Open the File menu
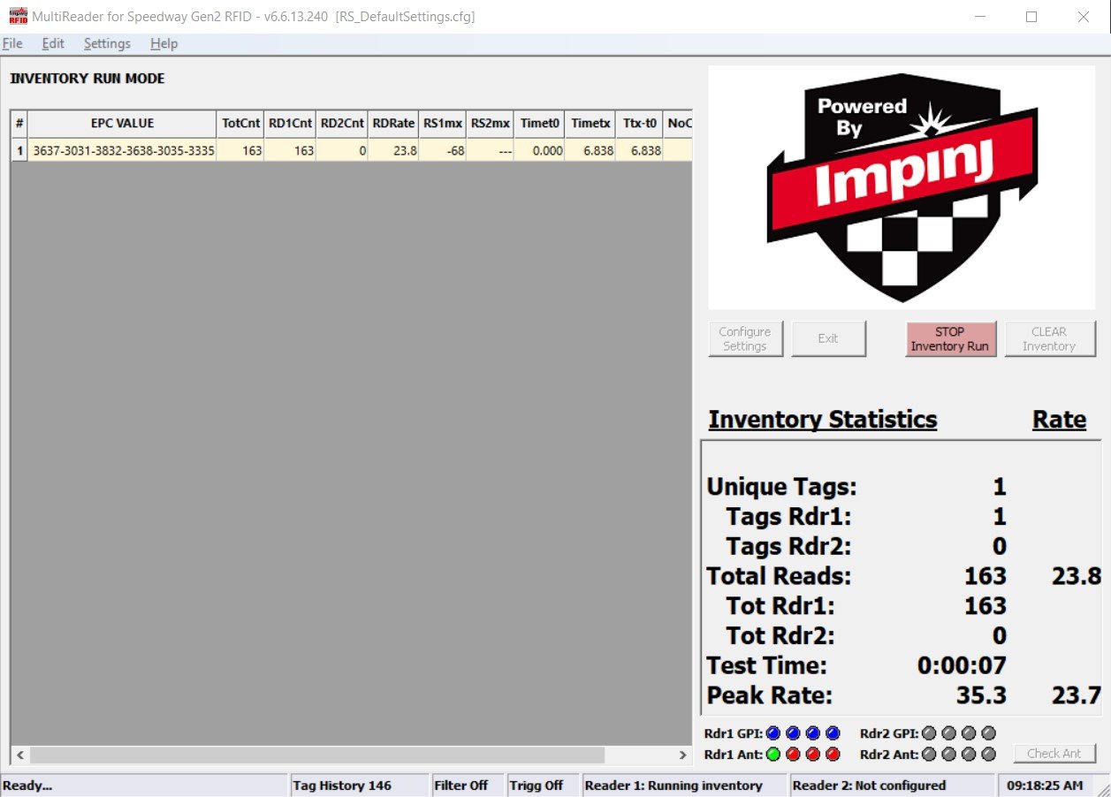Image resolution: width=1111 pixels, height=797 pixels. pyautogui.click(x=12, y=43)
